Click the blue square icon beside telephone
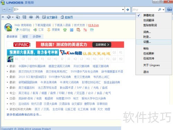The width and height of the screenshot is (173, 130). [x=72, y=30]
